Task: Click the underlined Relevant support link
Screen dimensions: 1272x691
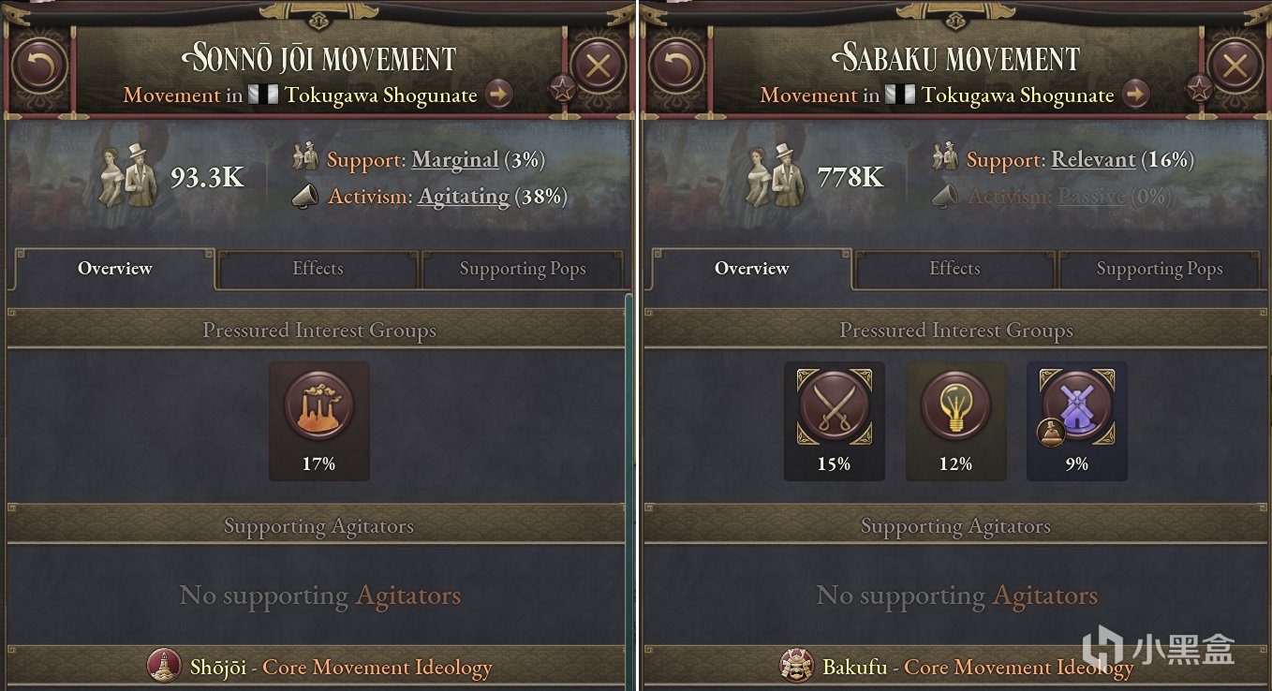Action: point(1093,160)
